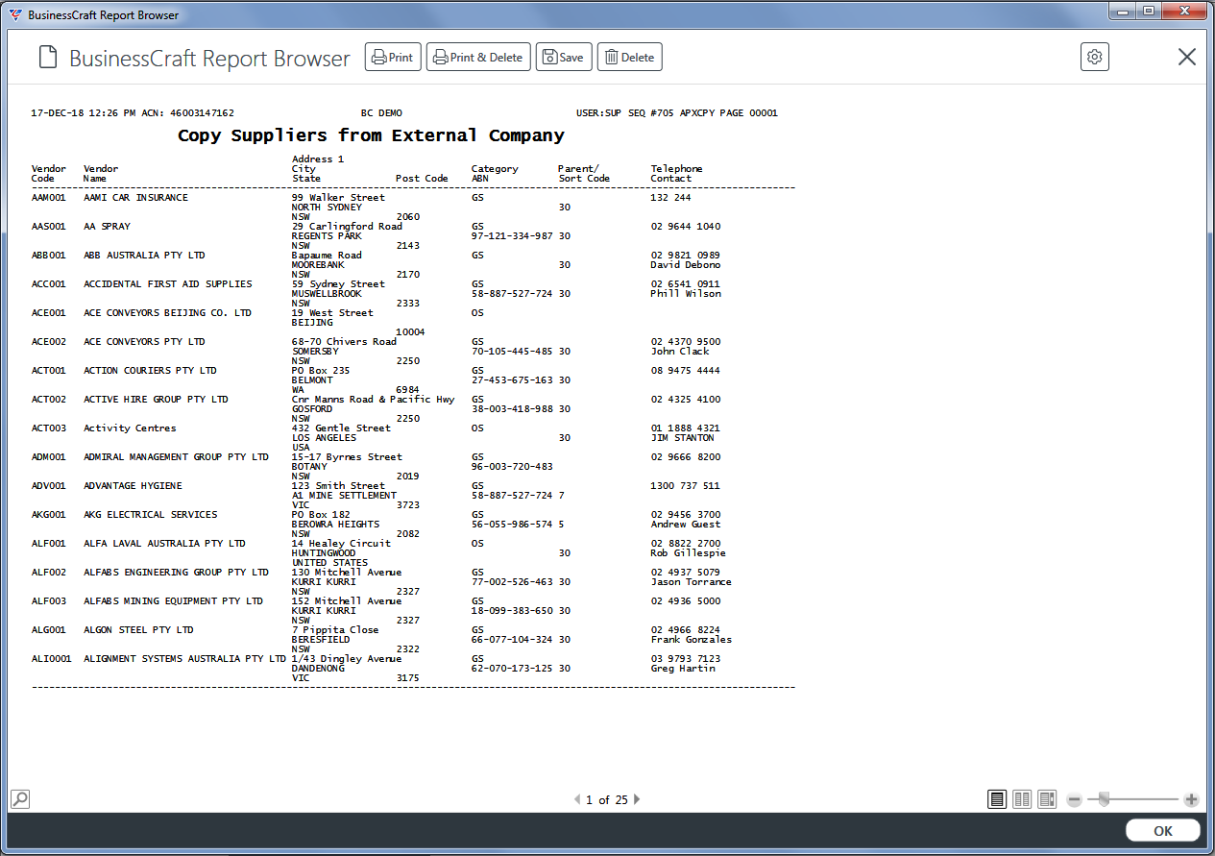Go to the next page arrow
Viewport: 1215px width, 856px height.
point(637,799)
